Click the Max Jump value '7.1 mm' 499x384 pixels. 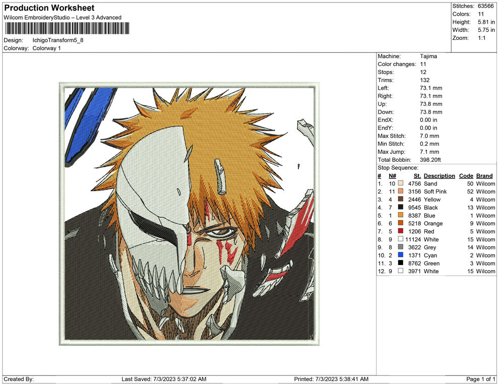pos(429,152)
